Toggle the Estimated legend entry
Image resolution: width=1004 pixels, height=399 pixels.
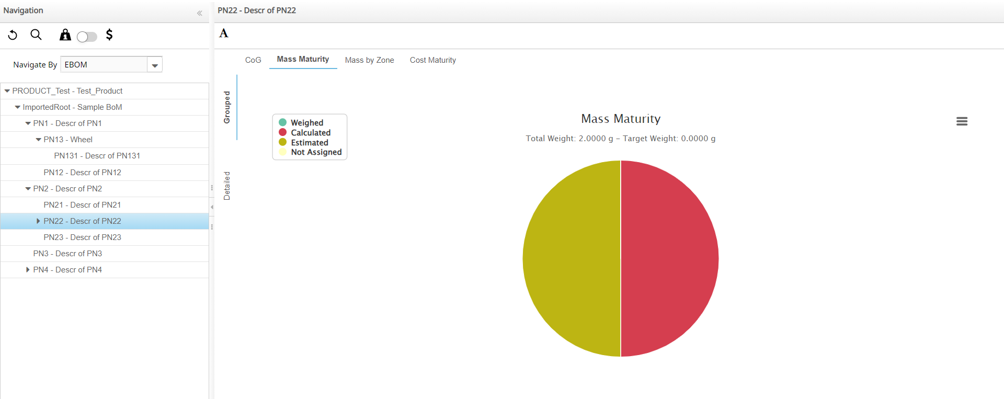(x=304, y=143)
